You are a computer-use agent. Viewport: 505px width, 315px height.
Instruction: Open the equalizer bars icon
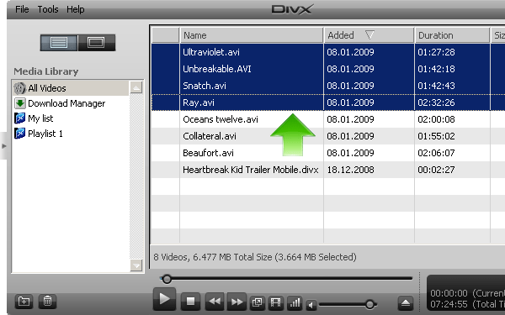295,302
